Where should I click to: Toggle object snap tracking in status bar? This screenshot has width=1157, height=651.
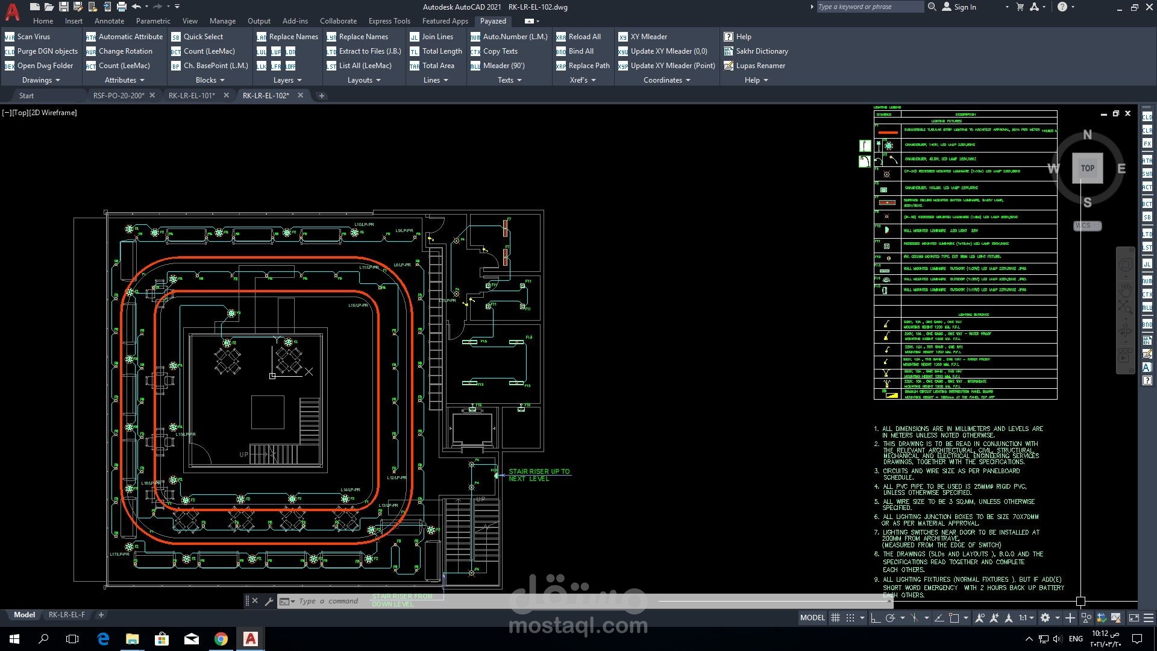point(939,618)
